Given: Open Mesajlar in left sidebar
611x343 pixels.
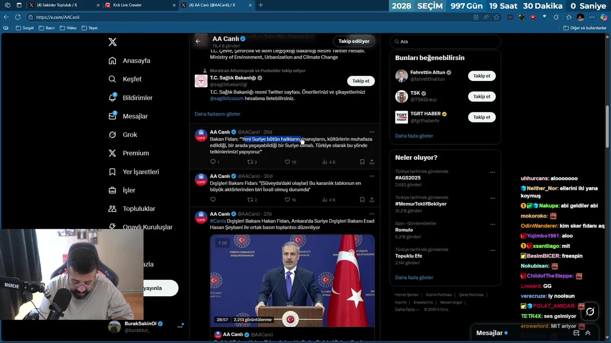Looking at the screenshot, I should coord(128,116).
